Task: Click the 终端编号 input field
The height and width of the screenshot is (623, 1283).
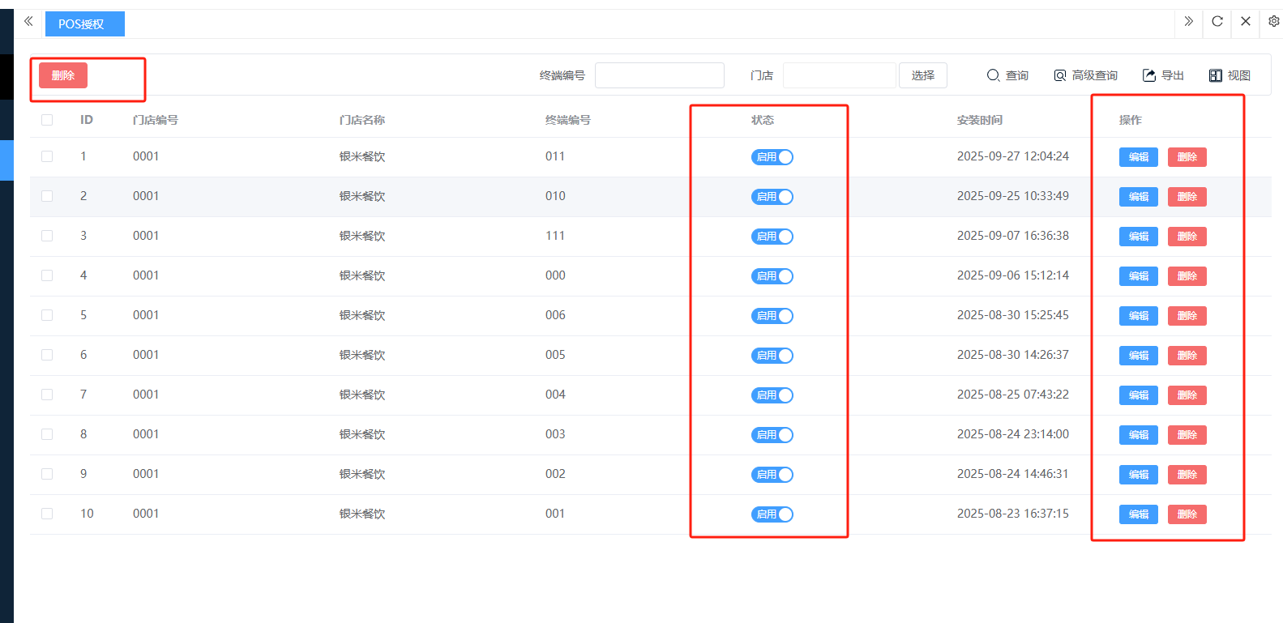Action: 659,75
